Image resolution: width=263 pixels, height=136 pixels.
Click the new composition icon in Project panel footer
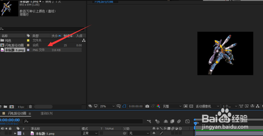tap(11, 107)
